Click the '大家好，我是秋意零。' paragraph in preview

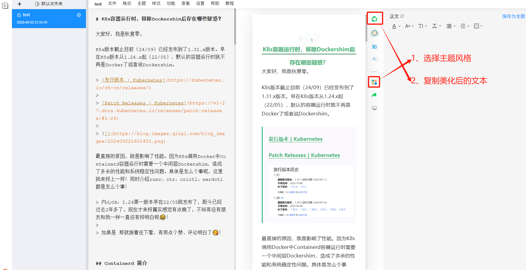coord(286,71)
